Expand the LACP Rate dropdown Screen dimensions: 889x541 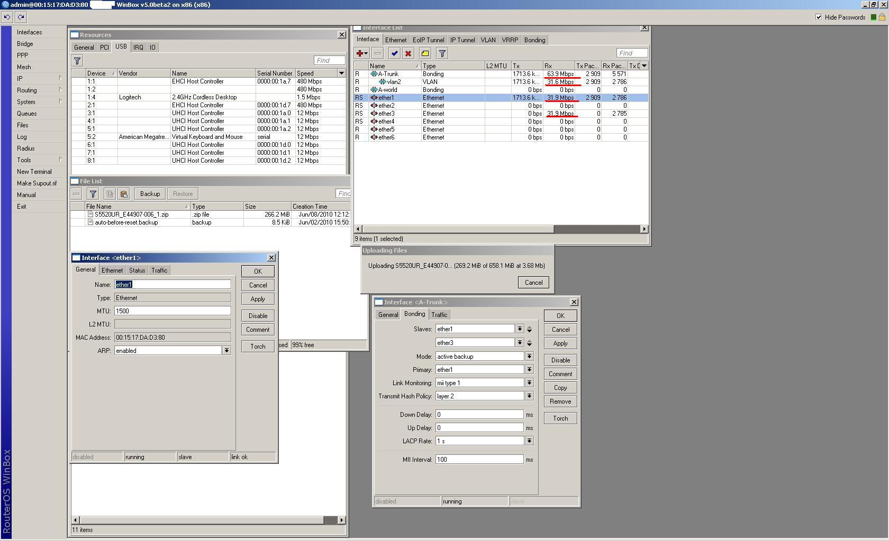[x=529, y=441]
